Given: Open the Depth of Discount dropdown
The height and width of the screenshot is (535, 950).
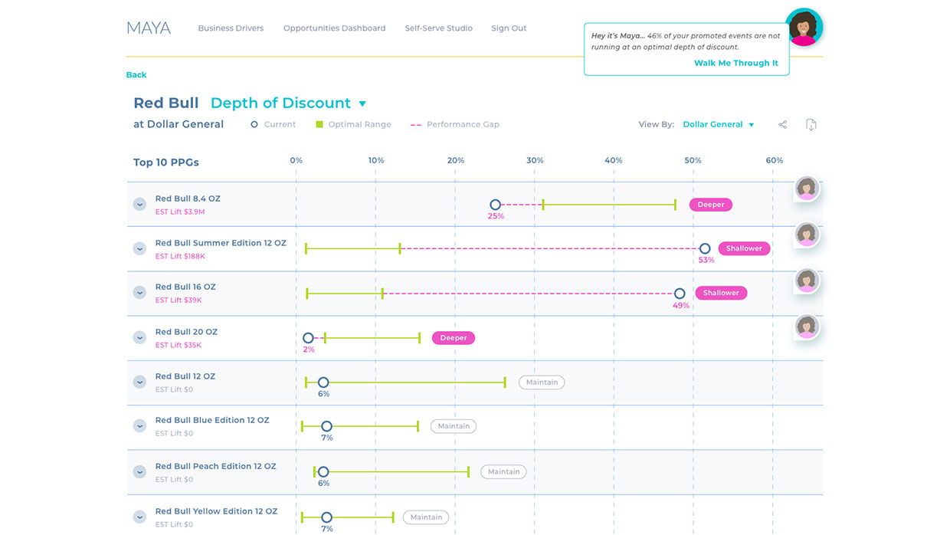Looking at the screenshot, I should coord(289,103).
